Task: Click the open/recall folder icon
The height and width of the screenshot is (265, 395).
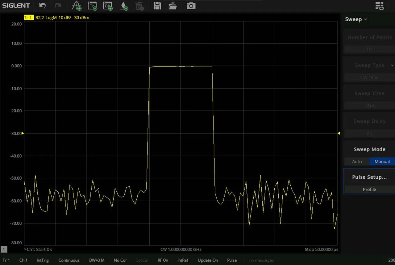Action: pos(173,6)
